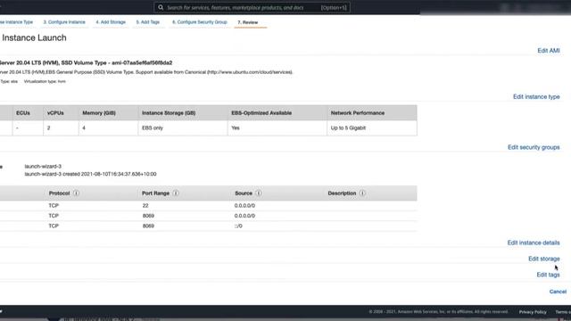Go to 6. Configure Security Group step
Viewport: 571px width, 321px height.
click(200, 22)
